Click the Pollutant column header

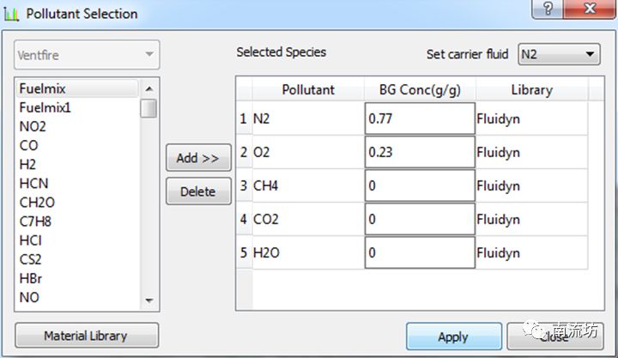[x=308, y=89]
